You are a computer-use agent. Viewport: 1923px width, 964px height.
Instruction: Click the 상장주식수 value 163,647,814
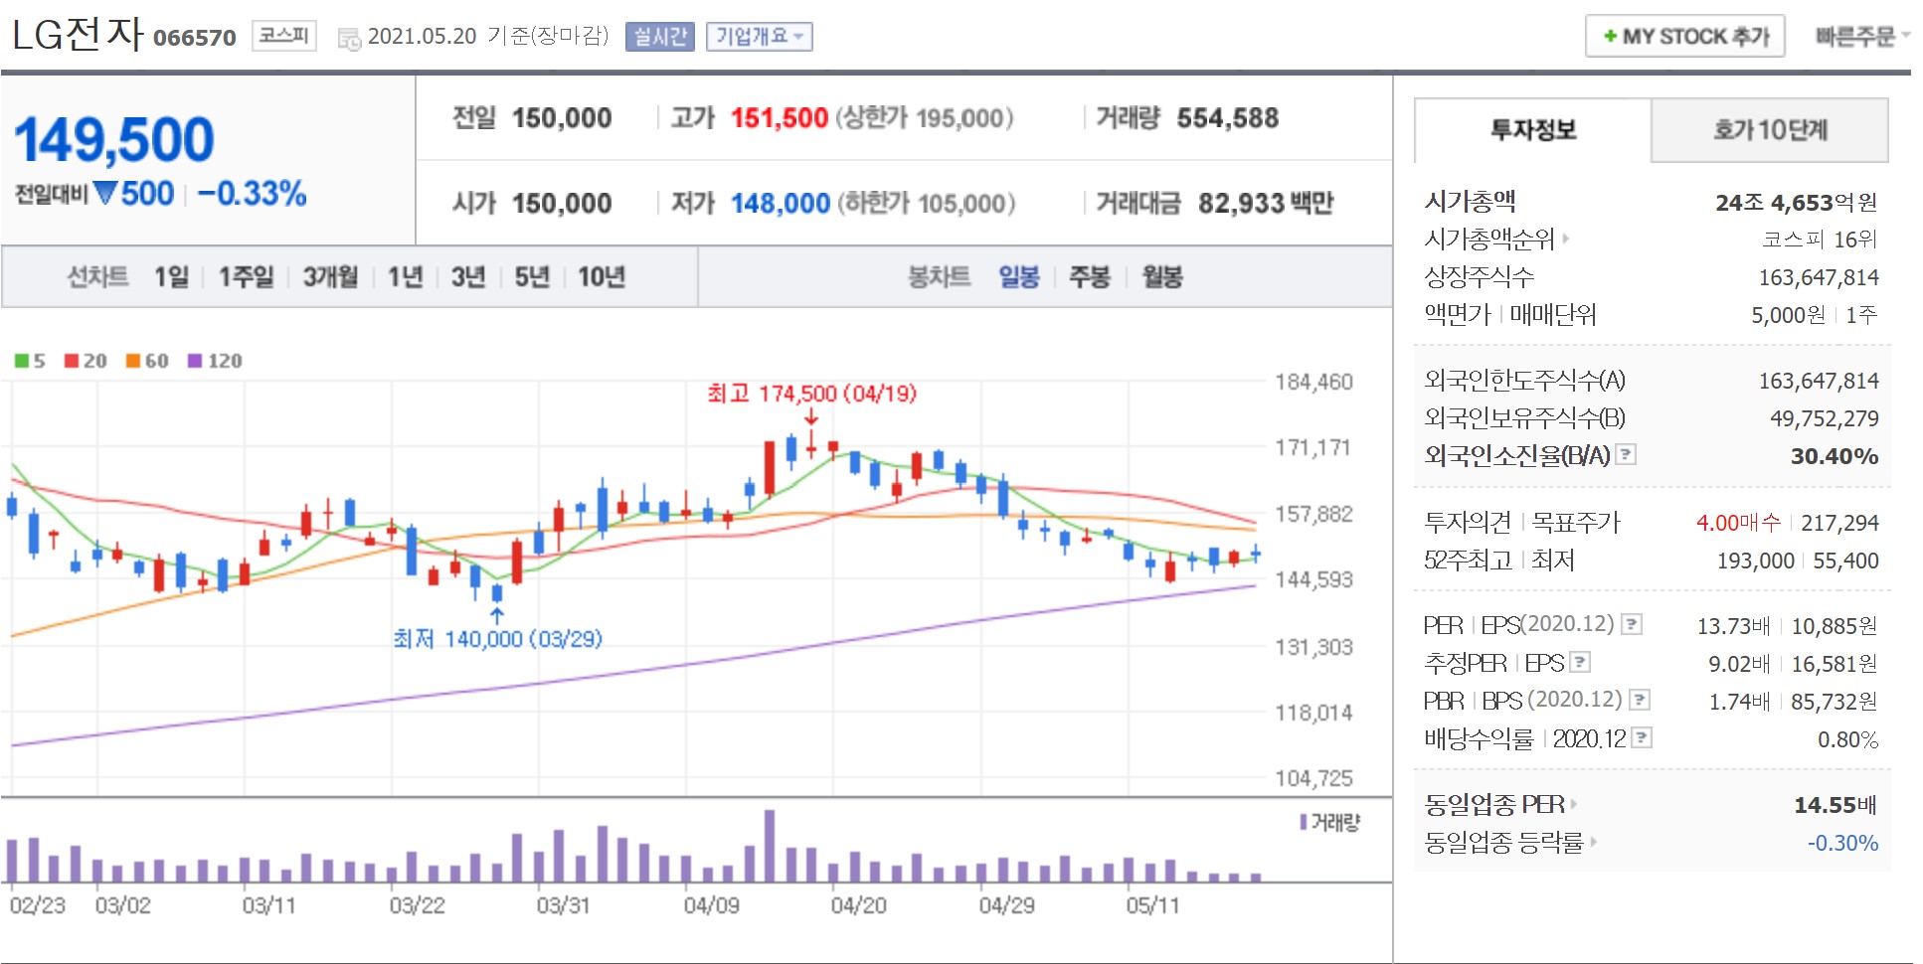(x=1819, y=277)
